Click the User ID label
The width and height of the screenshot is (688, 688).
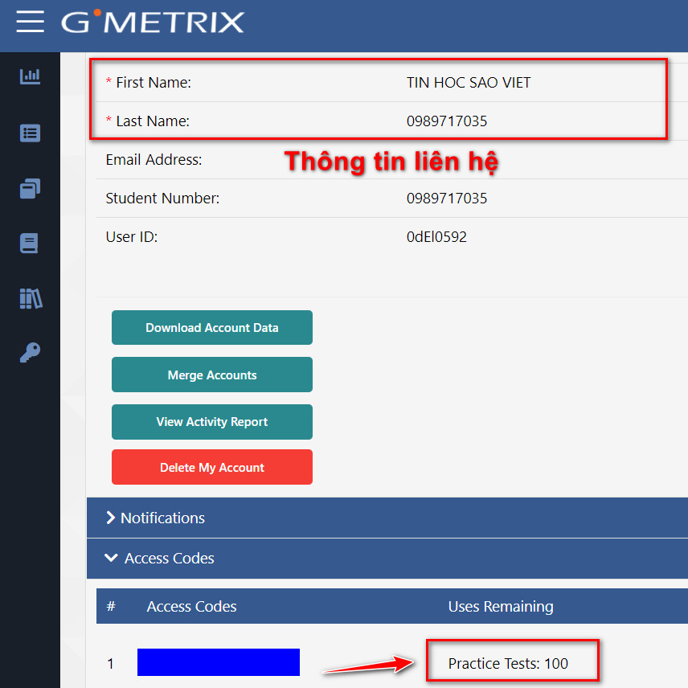132,237
